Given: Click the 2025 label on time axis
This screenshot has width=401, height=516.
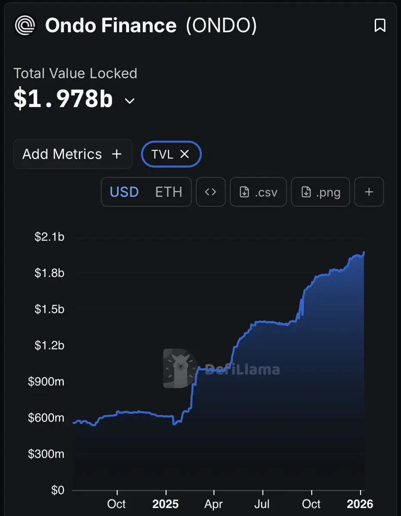Looking at the screenshot, I should (166, 504).
